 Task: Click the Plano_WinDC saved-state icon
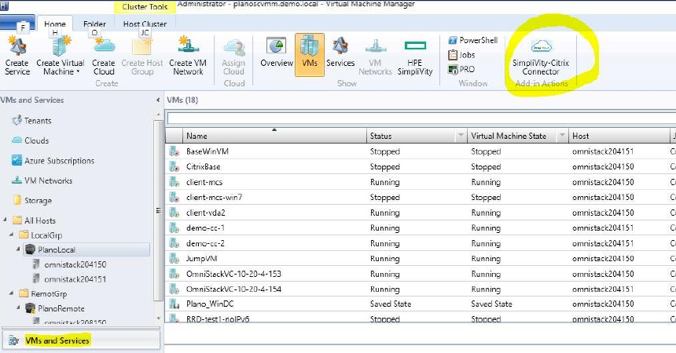click(175, 304)
